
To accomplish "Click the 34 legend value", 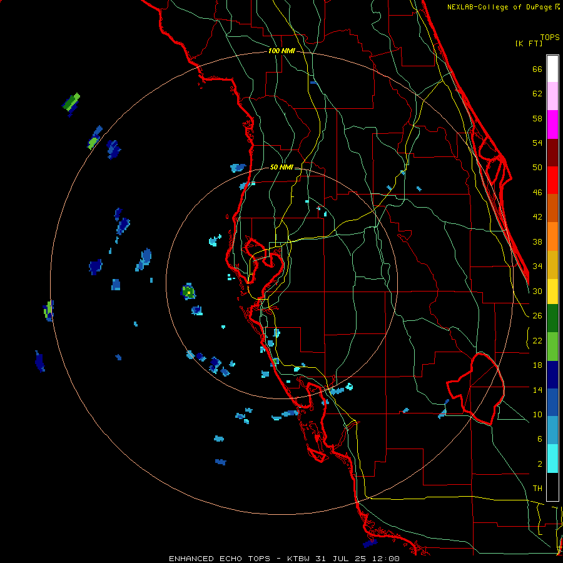I will 537,266.
